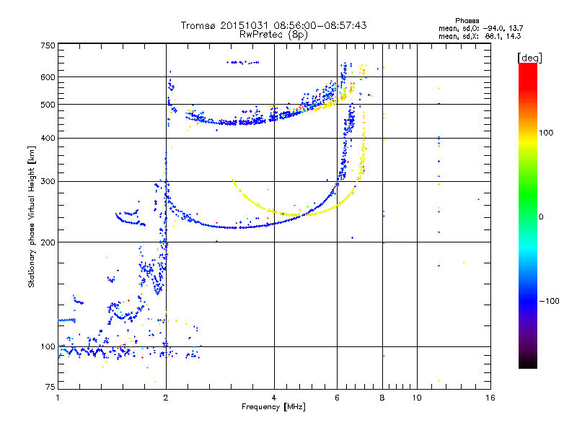Click the 'Stationary phase Virtual Height [km]' axis label
This screenshot has height=433, width=577.
[x=32, y=216]
